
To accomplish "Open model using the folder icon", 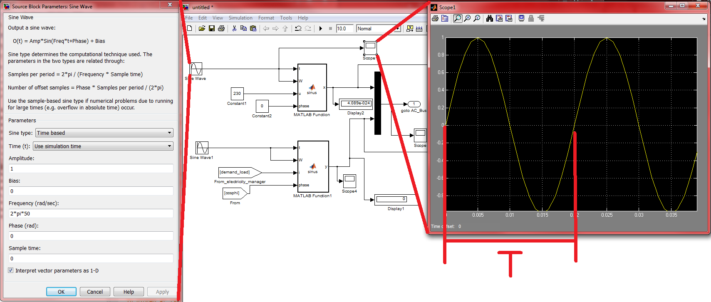I will 202,29.
